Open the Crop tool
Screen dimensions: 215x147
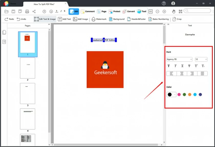(x=177, y=19)
